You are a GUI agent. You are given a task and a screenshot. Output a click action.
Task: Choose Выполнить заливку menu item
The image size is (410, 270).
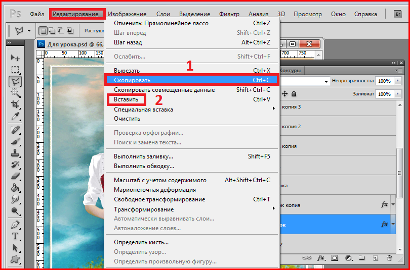tap(192, 156)
